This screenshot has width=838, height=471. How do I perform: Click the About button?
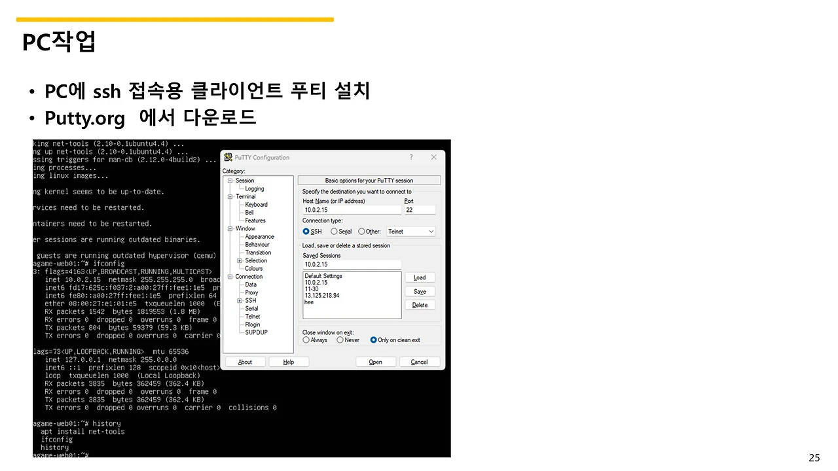tap(245, 361)
